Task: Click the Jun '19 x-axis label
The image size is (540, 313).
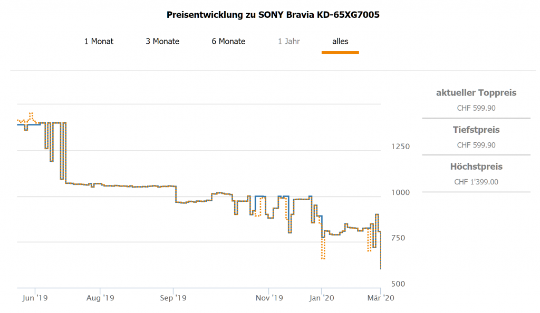Action: [36, 298]
